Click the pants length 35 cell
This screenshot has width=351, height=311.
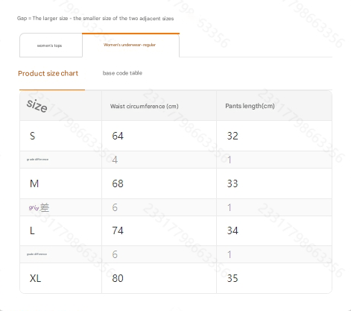(274, 278)
